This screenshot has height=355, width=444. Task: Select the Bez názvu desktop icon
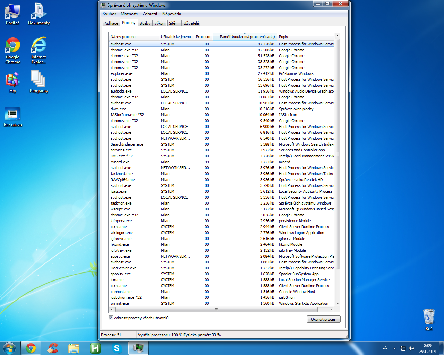coord(13,117)
